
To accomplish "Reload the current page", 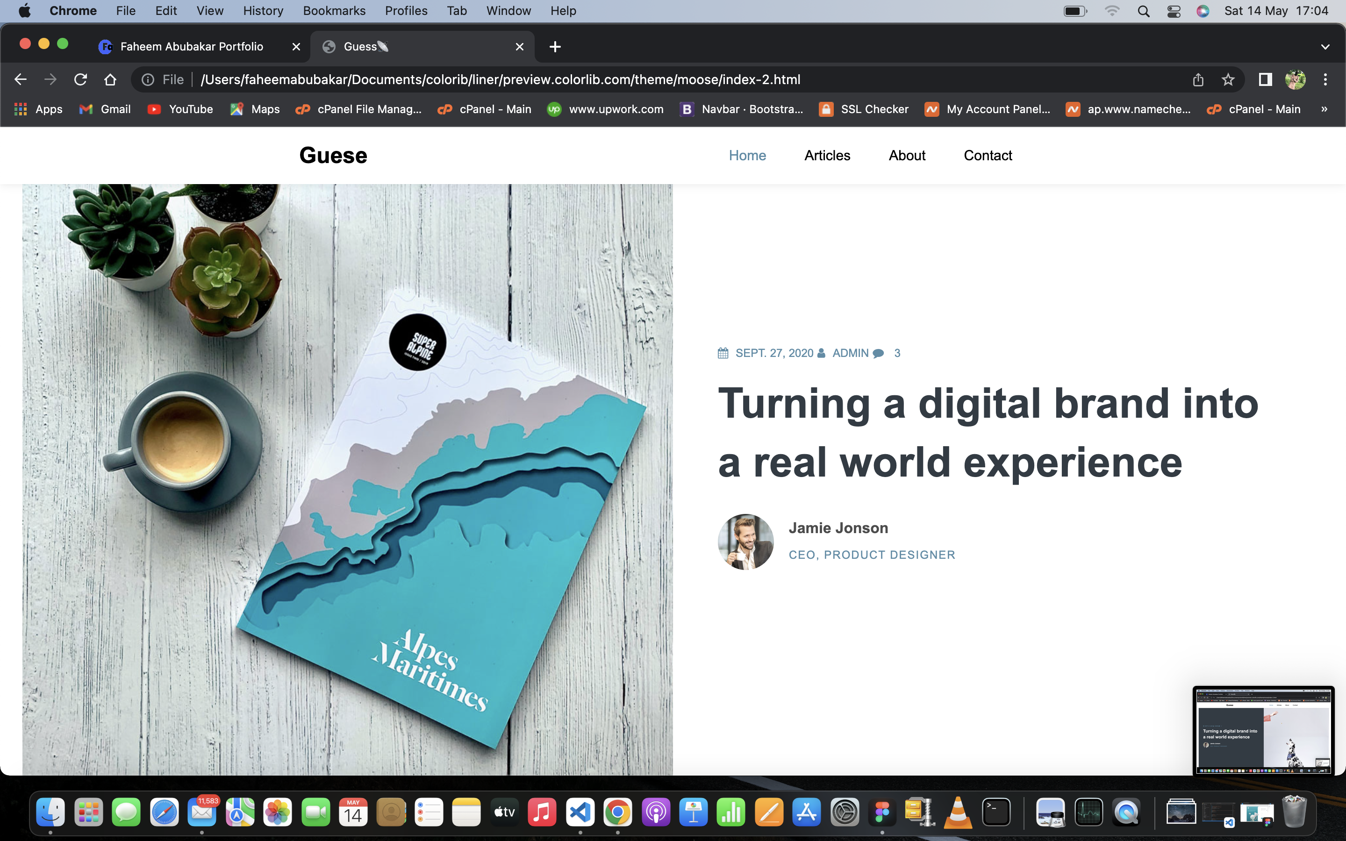I will [x=81, y=79].
